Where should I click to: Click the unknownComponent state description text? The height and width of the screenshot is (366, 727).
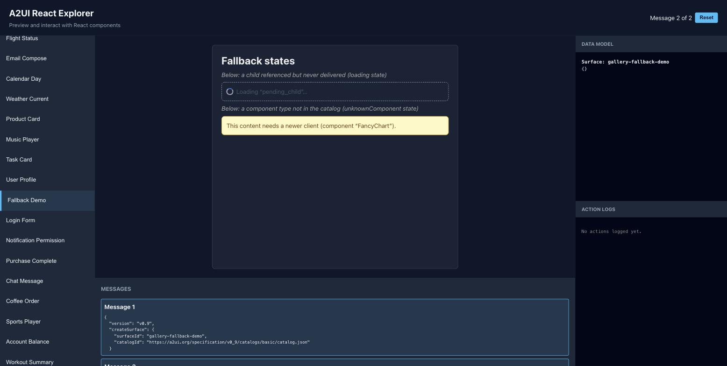tap(320, 108)
